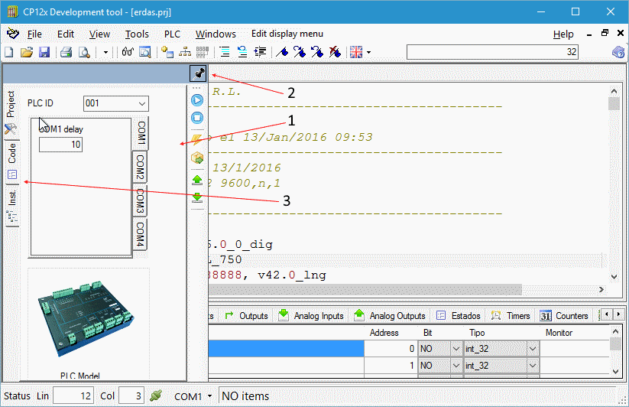Open the first row Tipo int_32 dropdown
Screen dimensions: 629x407
533,348
